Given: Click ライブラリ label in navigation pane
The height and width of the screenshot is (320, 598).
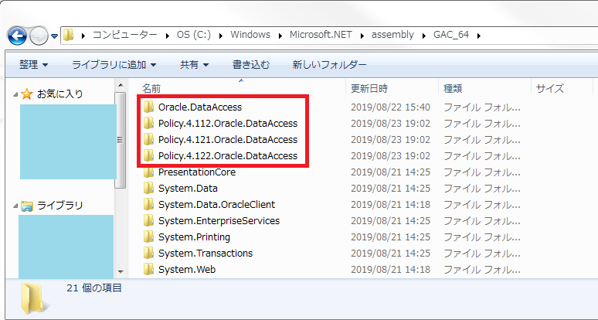Looking at the screenshot, I should tap(59, 206).
